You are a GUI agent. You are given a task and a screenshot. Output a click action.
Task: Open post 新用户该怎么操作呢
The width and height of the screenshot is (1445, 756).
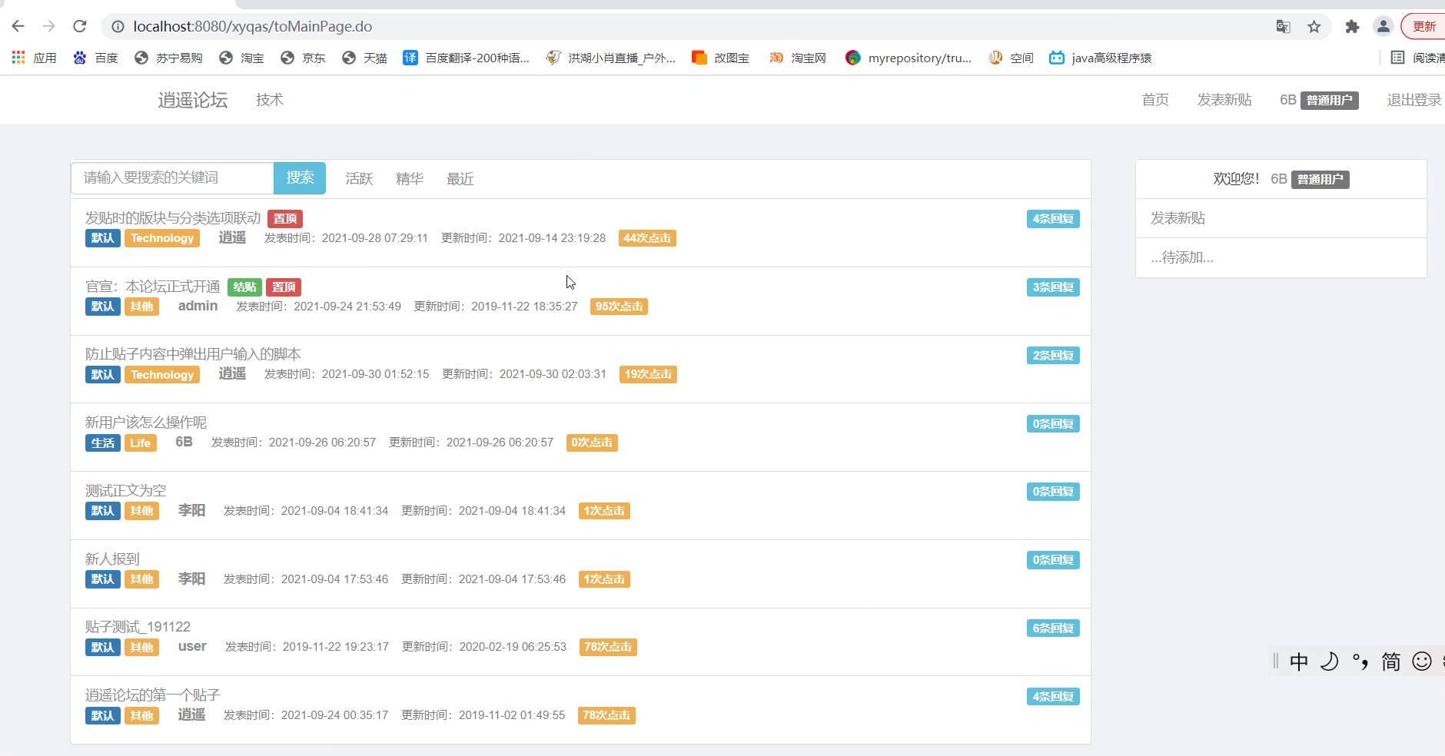146,423
